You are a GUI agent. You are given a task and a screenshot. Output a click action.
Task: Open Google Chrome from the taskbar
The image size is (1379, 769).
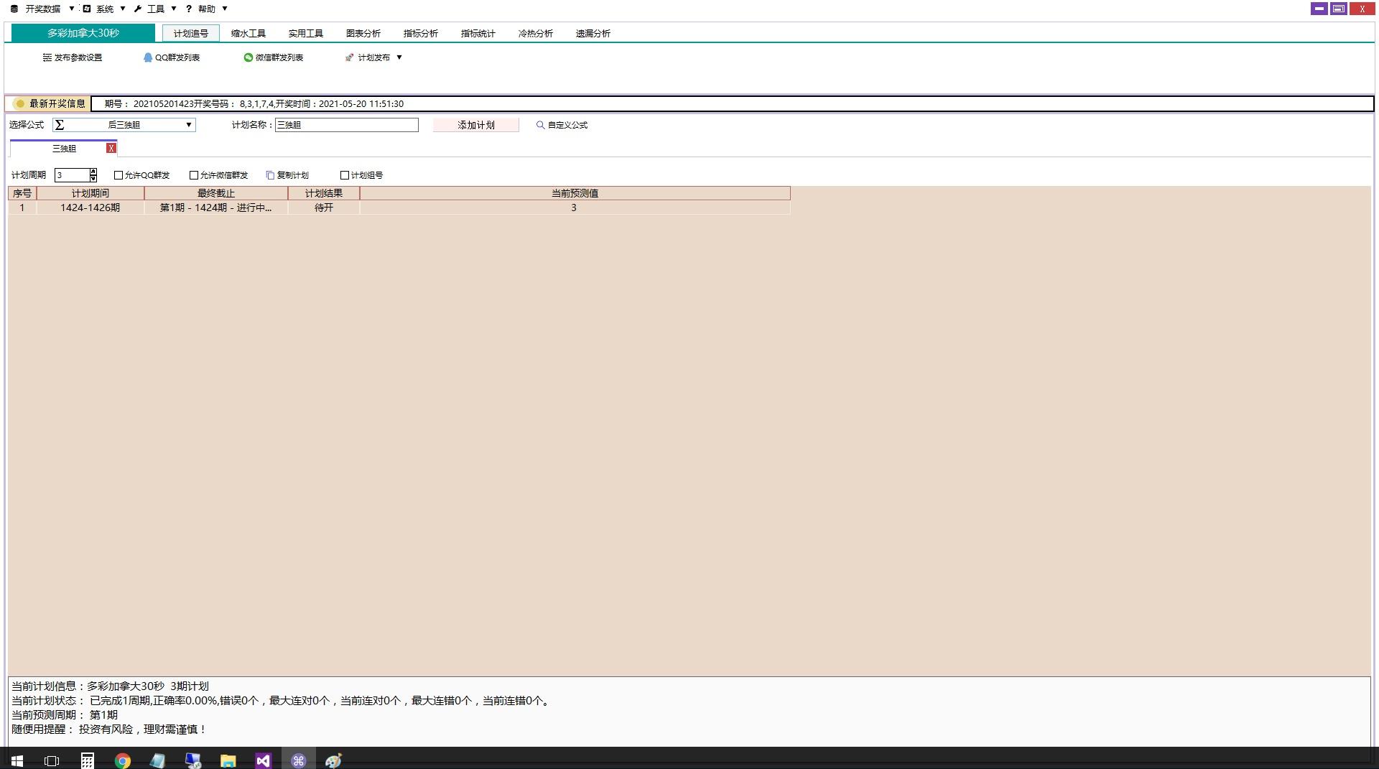(x=123, y=760)
